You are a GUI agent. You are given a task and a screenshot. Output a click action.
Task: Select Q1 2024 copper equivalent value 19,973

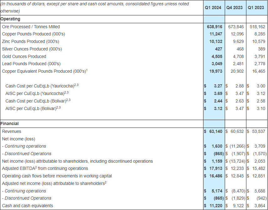pos(216,71)
